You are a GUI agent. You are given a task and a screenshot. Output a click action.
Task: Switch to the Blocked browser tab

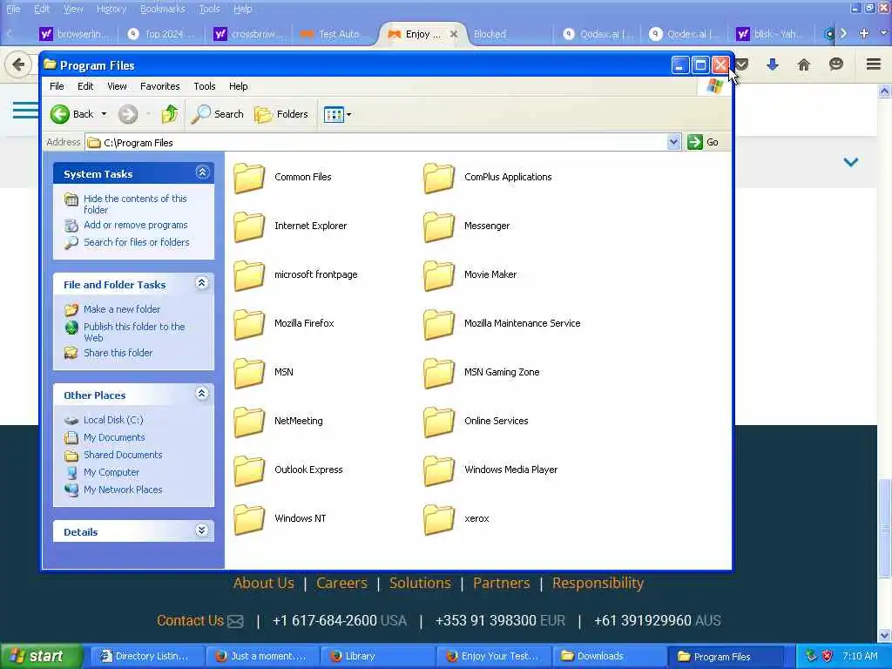pos(490,34)
